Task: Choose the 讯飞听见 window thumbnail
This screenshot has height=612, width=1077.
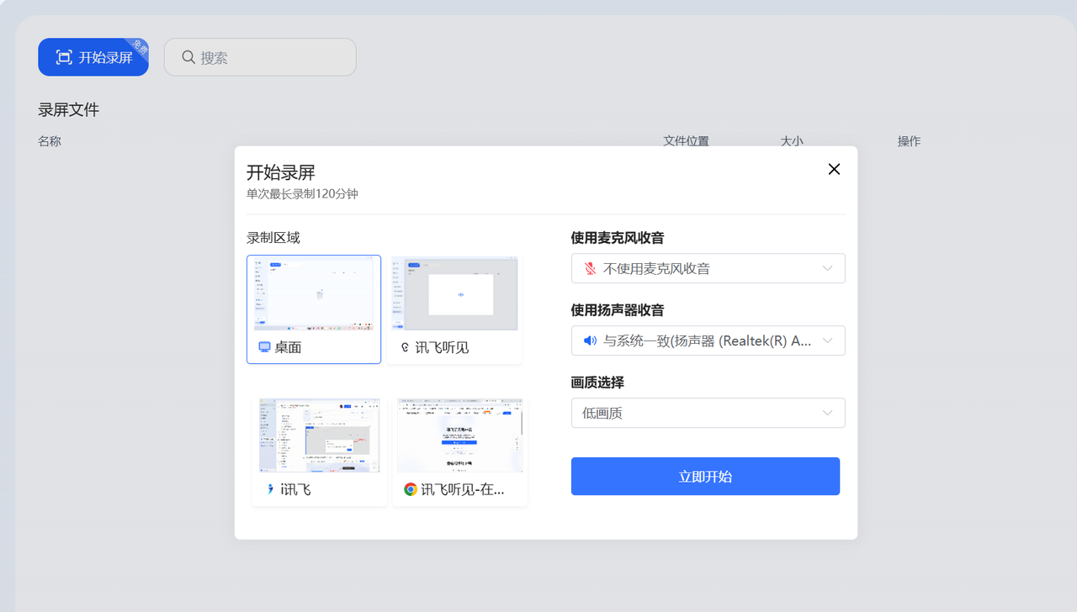Action: coord(454,294)
